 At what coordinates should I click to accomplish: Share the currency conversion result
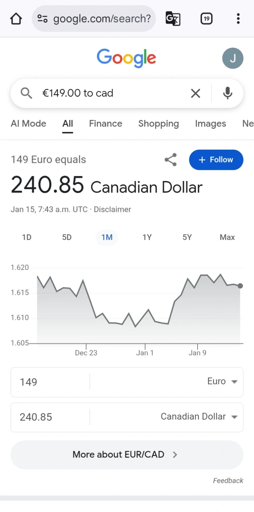click(171, 160)
